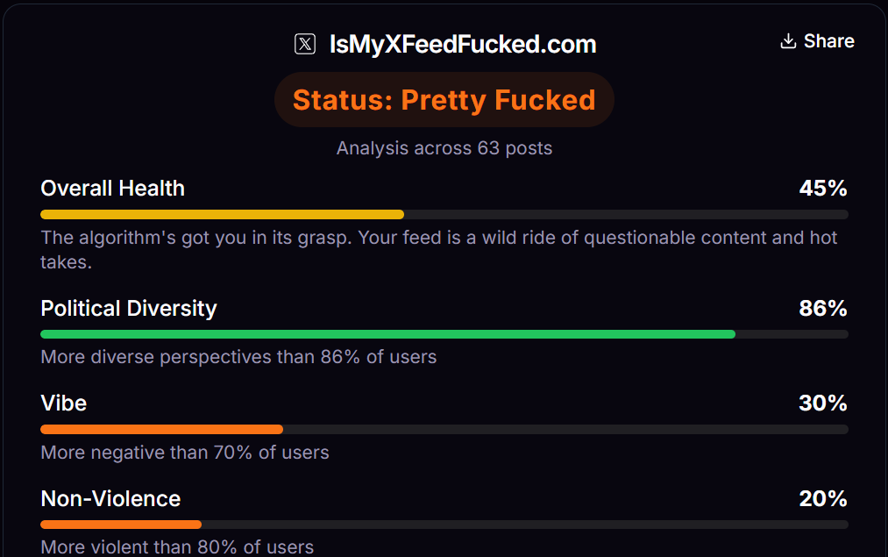Click the X logo icon
The width and height of the screenshot is (888, 557).
coord(304,44)
